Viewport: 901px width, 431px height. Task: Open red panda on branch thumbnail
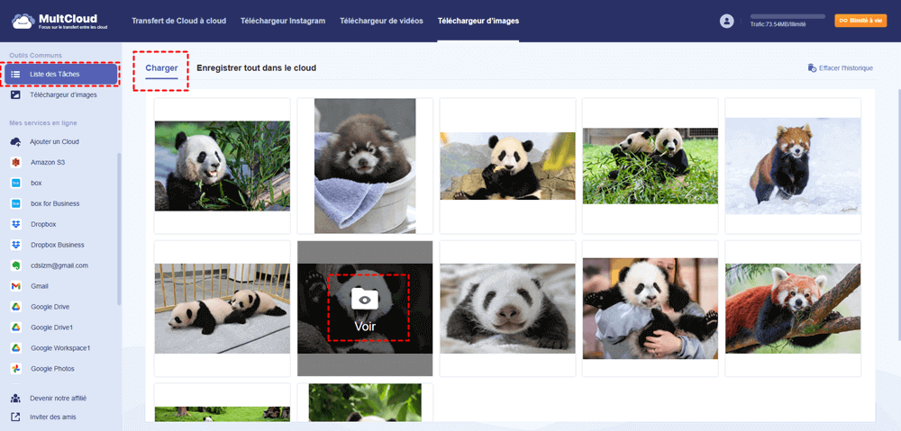pyautogui.click(x=792, y=309)
